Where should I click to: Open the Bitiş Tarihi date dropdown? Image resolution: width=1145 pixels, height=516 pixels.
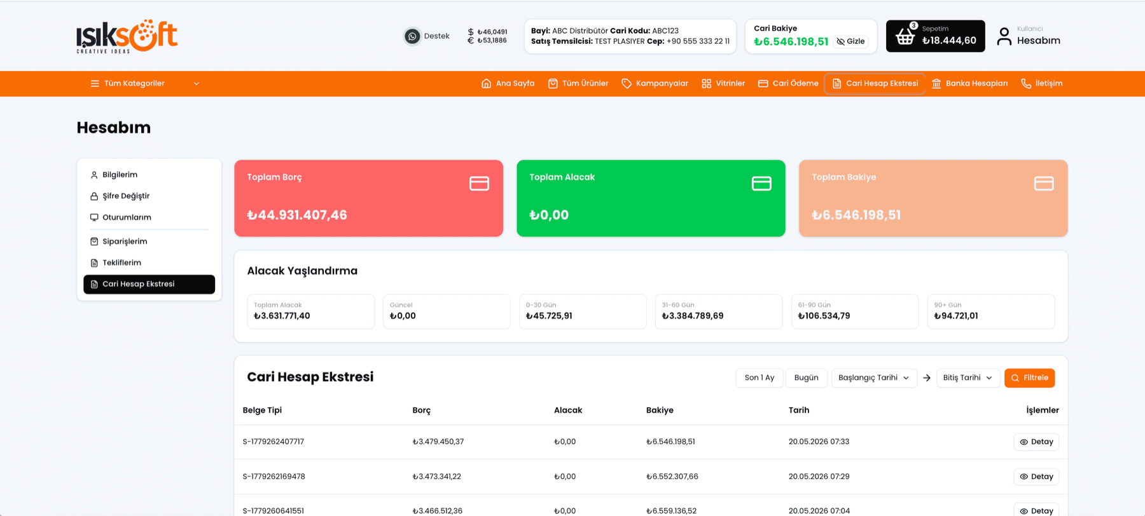pos(968,377)
